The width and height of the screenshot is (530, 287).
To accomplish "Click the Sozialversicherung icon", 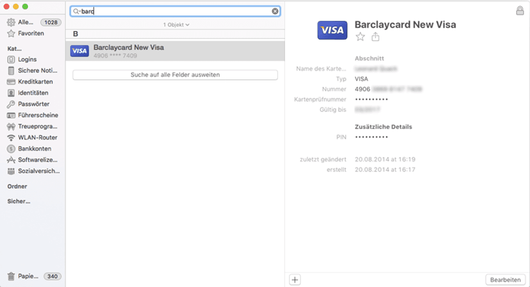I will click(11, 171).
